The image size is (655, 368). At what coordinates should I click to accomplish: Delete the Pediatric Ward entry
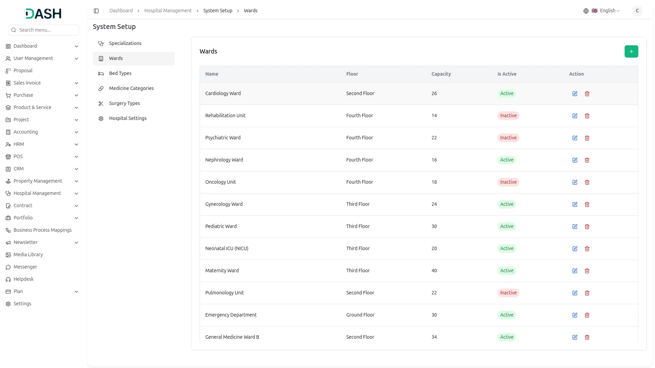[587, 227]
